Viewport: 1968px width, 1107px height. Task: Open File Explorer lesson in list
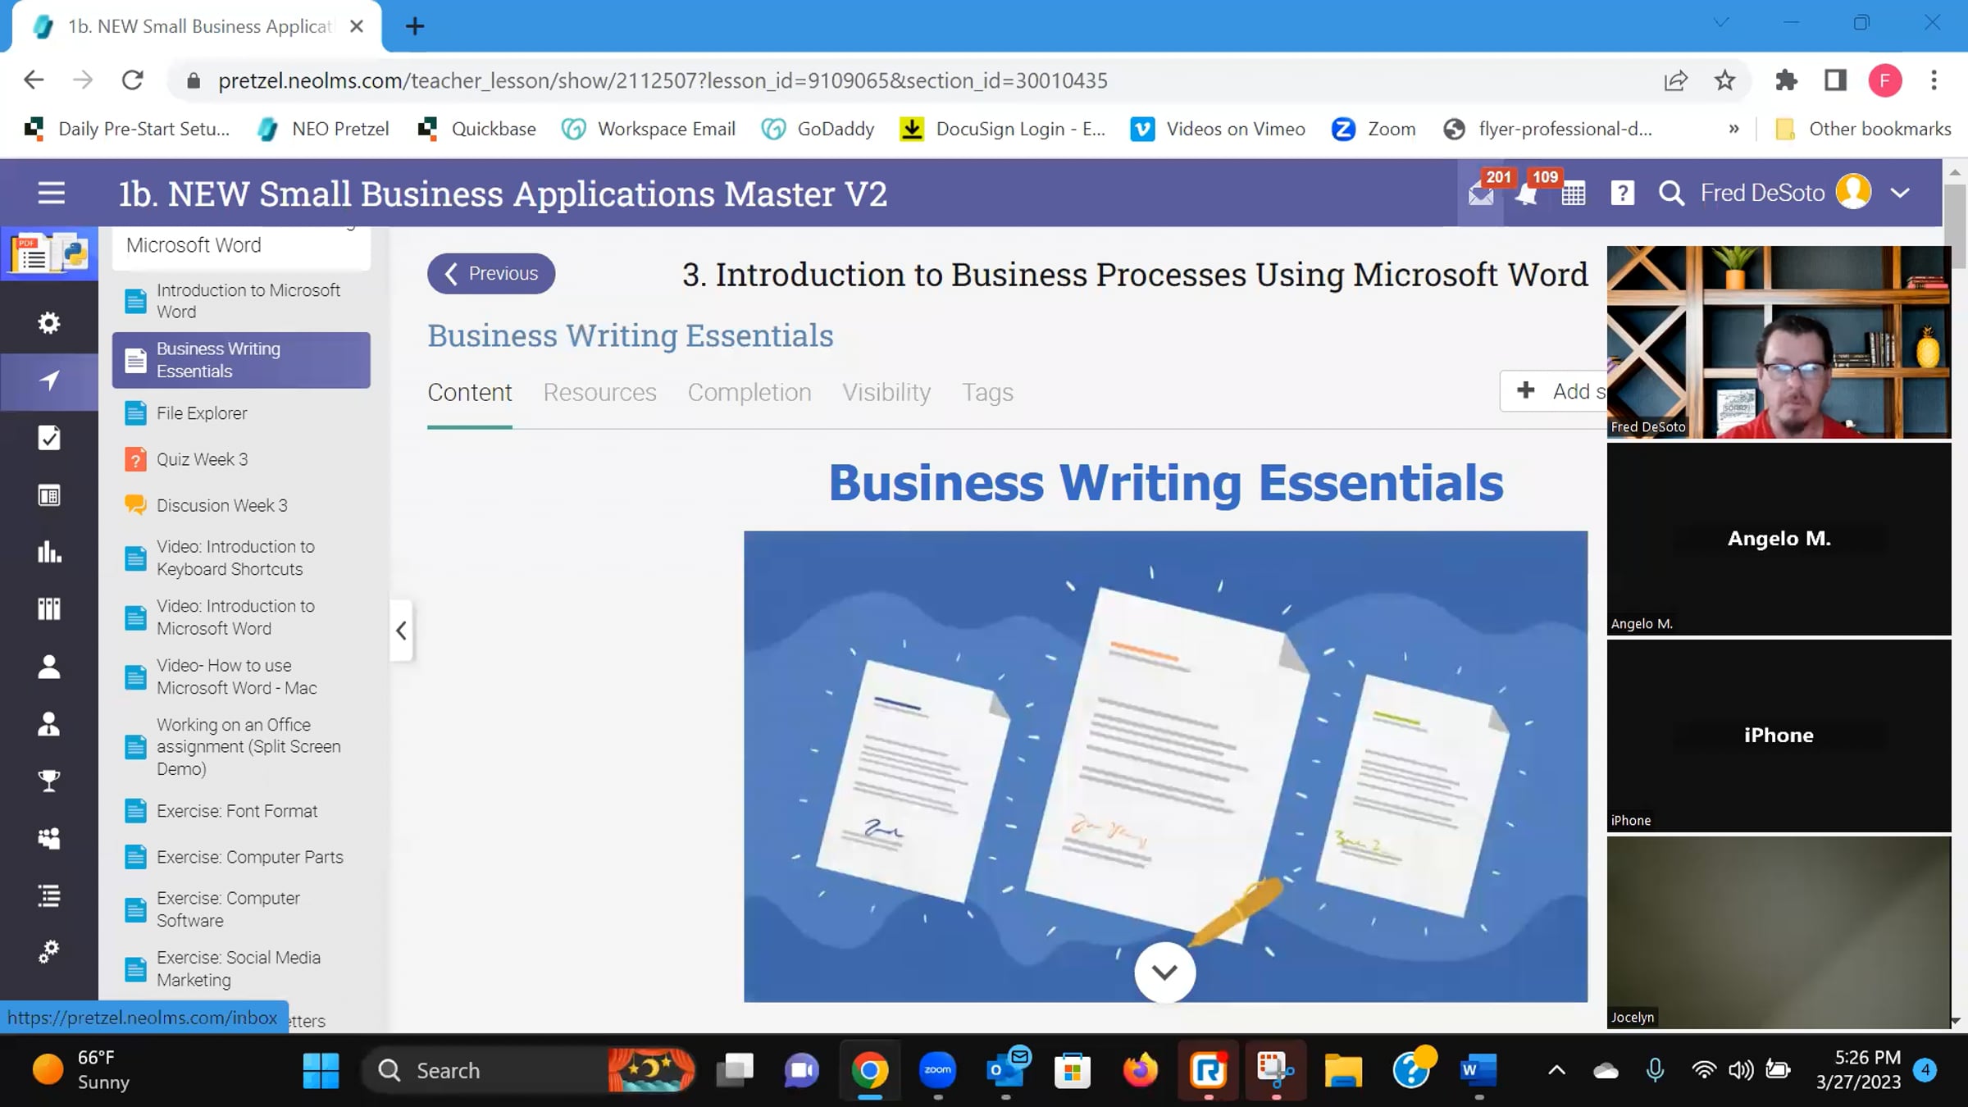(202, 413)
